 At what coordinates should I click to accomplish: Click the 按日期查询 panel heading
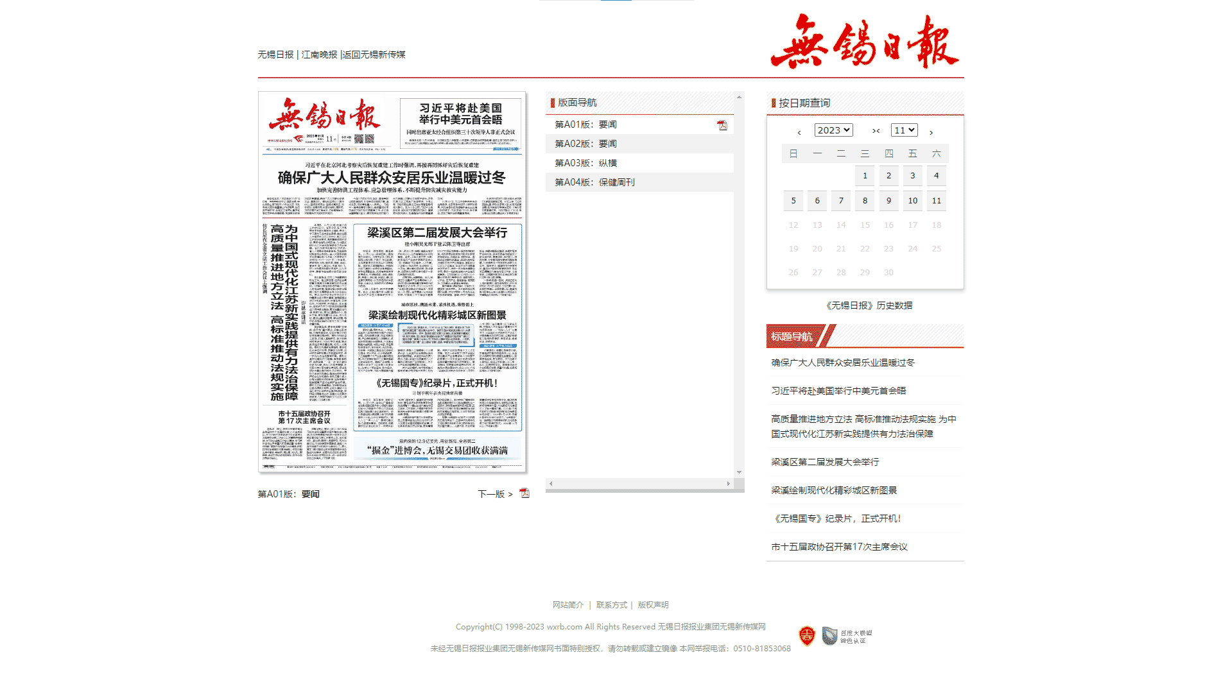point(804,103)
